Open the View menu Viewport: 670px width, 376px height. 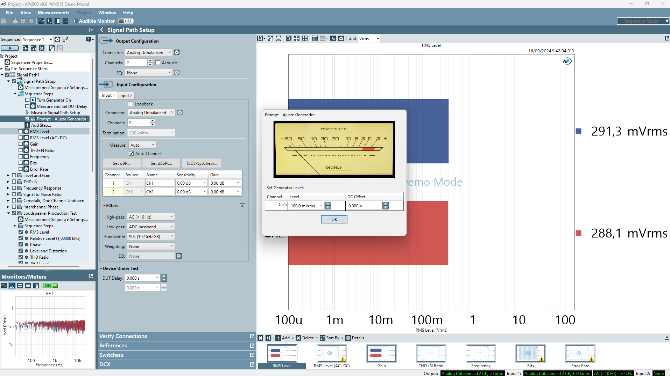[x=25, y=13]
